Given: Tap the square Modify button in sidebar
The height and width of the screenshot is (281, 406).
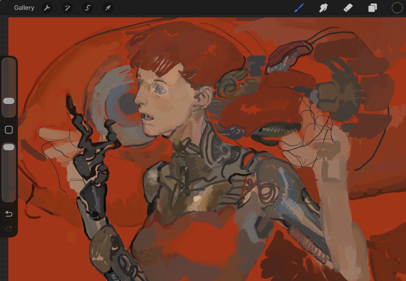Looking at the screenshot, I should (x=9, y=130).
